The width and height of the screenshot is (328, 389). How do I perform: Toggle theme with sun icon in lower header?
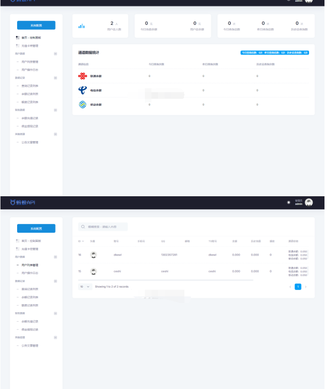click(288, 202)
